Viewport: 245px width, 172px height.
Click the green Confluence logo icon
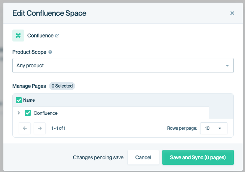(x=18, y=36)
